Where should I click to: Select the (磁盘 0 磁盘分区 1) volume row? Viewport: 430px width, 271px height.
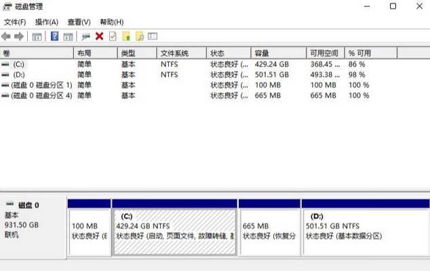pos(199,85)
